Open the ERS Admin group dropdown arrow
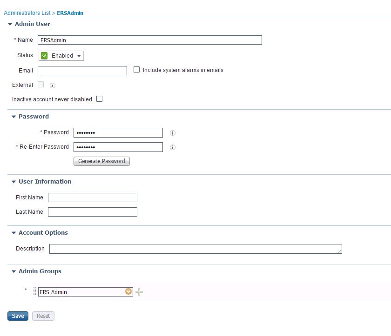391x336 pixels. pos(128,291)
